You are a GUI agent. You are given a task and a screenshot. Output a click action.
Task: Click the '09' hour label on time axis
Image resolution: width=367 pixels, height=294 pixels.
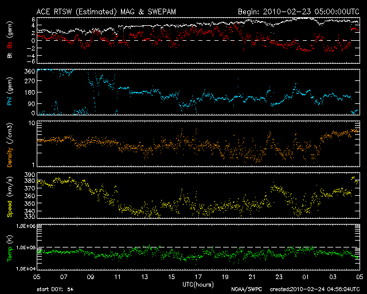tap(91, 277)
